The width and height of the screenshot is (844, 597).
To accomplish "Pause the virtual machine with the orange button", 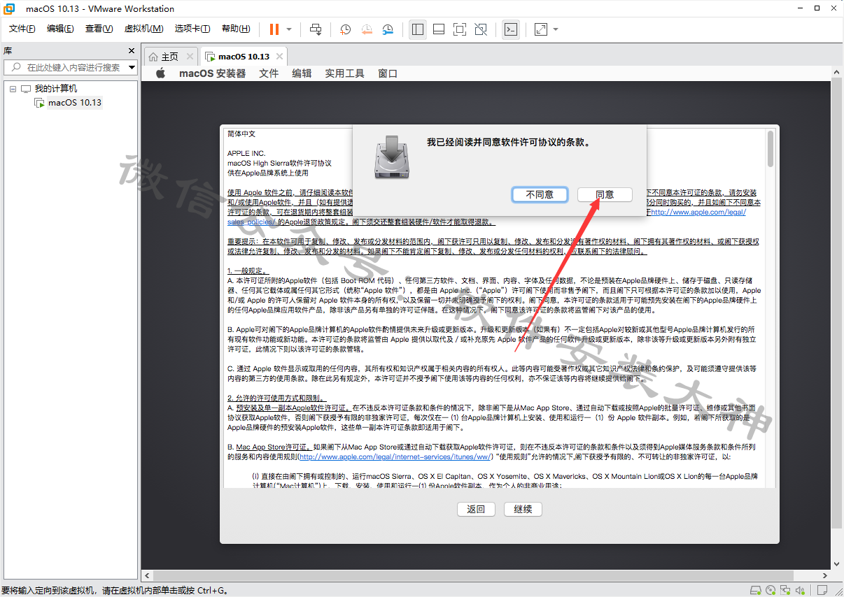I will click(274, 29).
